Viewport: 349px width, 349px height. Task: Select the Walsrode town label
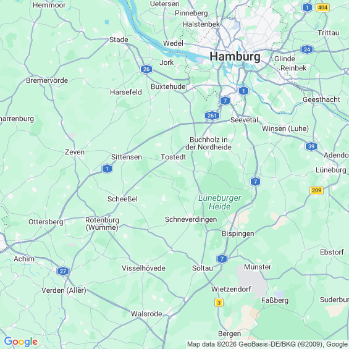pyautogui.click(x=146, y=314)
